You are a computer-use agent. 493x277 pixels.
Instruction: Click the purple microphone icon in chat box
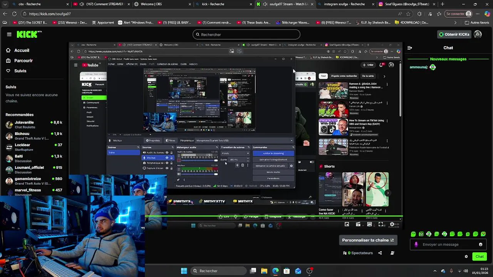click(x=416, y=244)
